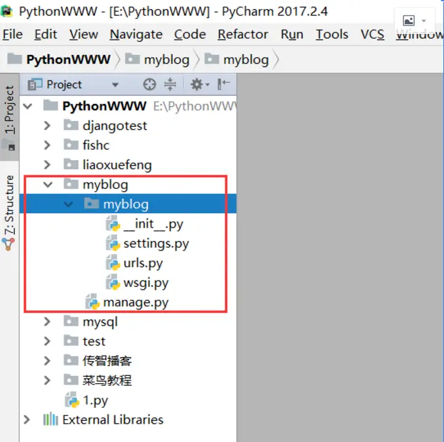Click the fishc folder icon

[71, 144]
